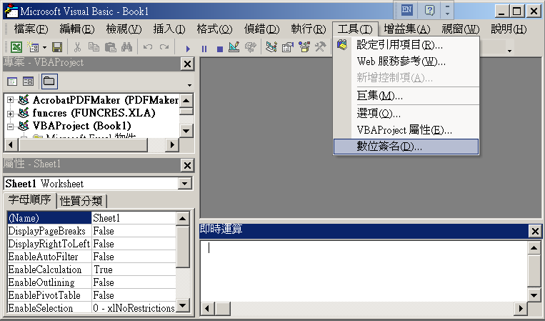The image size is (545, 321).
Task: Click the Find binoculars icon
Action: (x=127, y=47)
